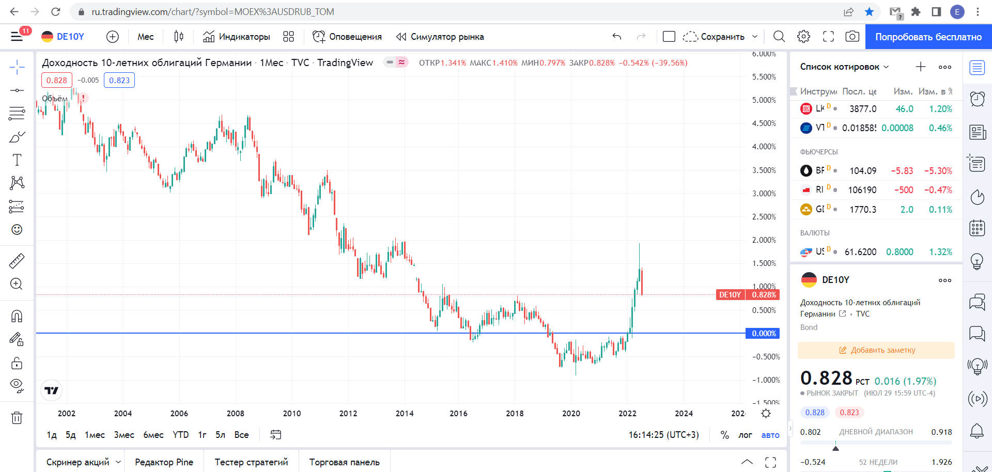Toggle lock all drawing tools
Image resolution: width=992 pixels, height=472 pixels.
(x=17, y=363)
